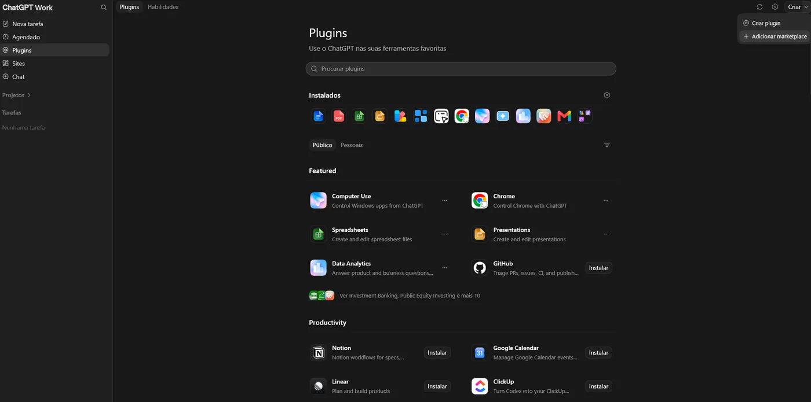The width and height of the screenshot is (811, 402).
Task: Open the Chrome icon in Instalados row
Action: [462, 116]
